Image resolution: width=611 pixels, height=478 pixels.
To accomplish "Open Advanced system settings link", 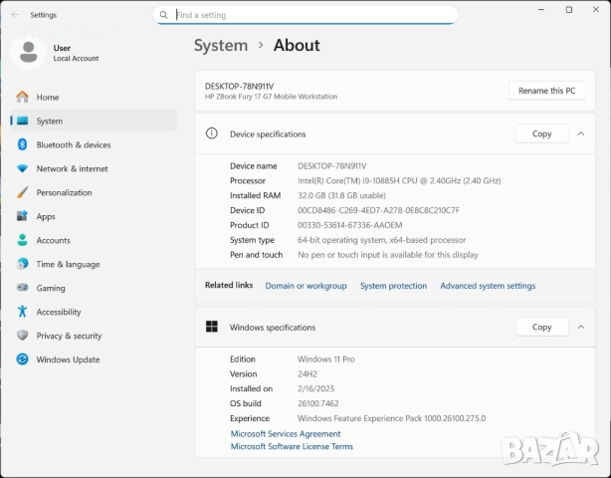I will [488, 286].
